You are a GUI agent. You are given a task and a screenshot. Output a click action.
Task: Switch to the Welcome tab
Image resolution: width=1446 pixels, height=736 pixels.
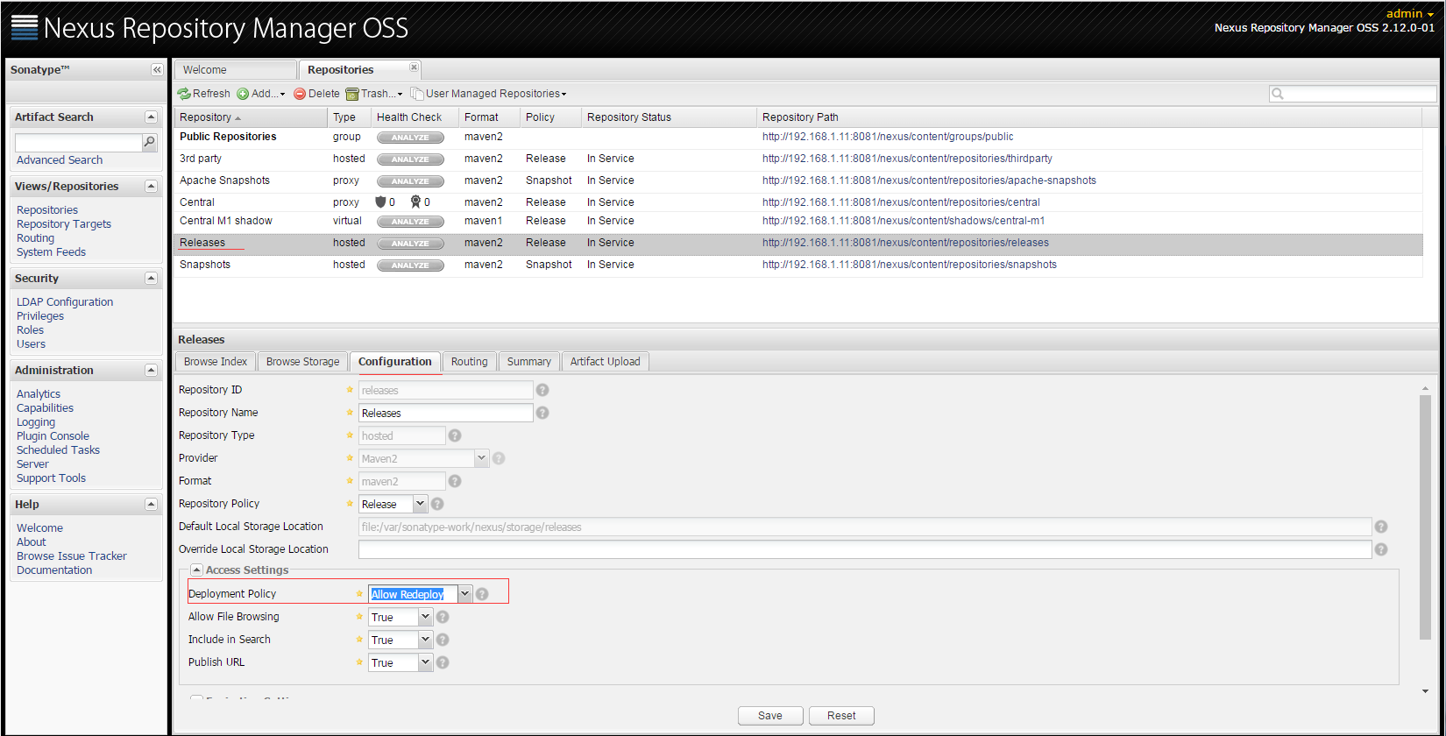[236, 70]
